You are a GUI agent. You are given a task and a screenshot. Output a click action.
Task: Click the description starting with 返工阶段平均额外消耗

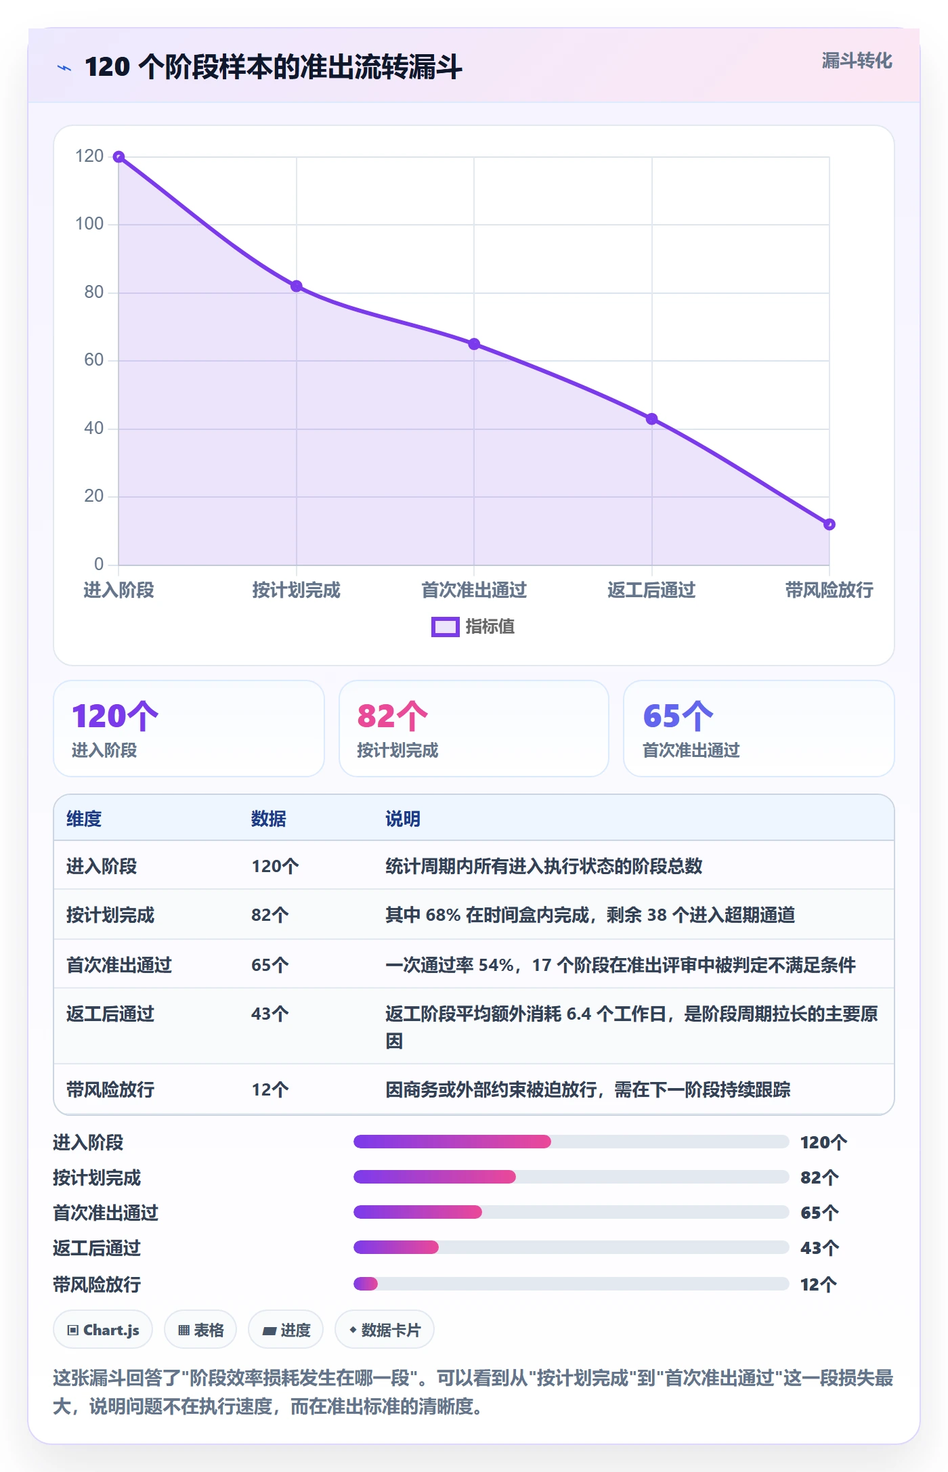[632, 1026]
